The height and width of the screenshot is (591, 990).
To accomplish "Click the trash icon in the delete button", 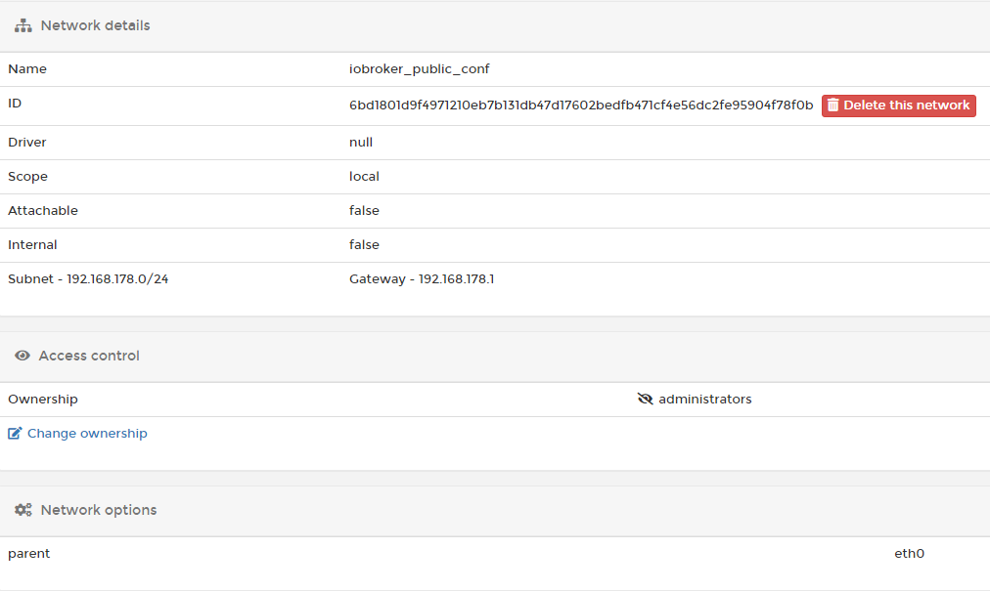I will (833, 106).
